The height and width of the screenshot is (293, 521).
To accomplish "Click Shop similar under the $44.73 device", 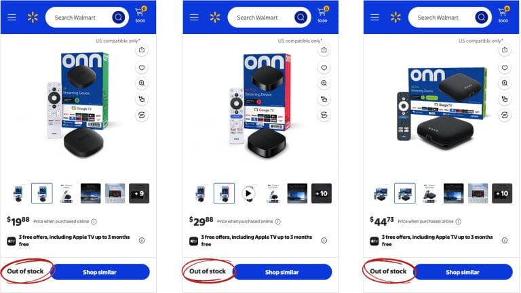I will pyautogui.click(x=463, y=272).
